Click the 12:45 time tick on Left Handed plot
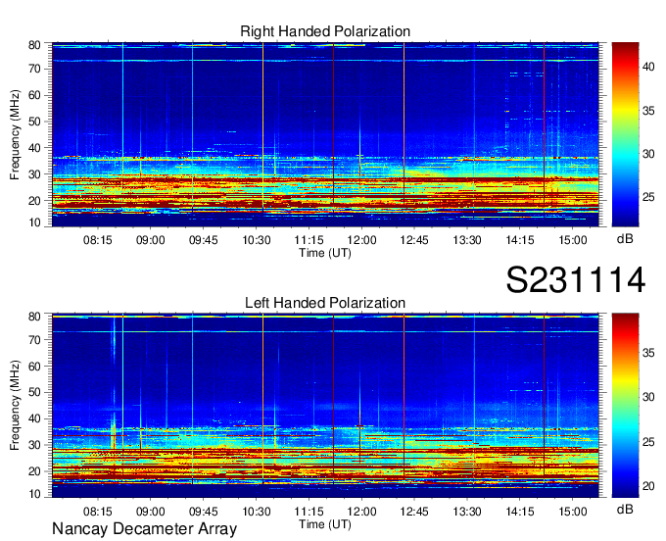Image resolution: width=666 pixels, height=541 pixels. [x=414, y=512]
